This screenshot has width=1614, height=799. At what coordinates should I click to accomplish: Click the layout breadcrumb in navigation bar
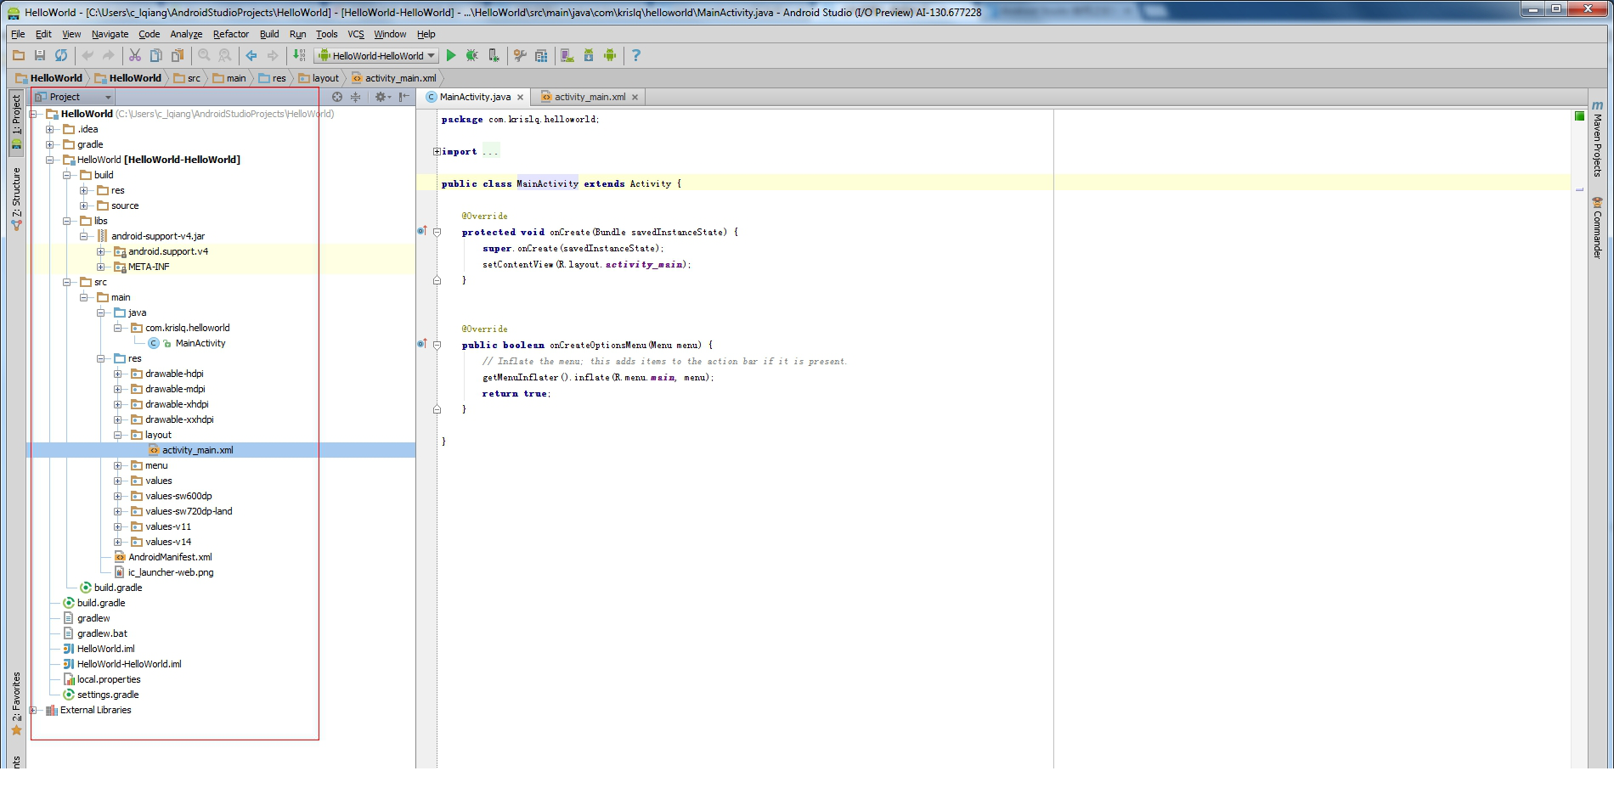coord(319,78)
